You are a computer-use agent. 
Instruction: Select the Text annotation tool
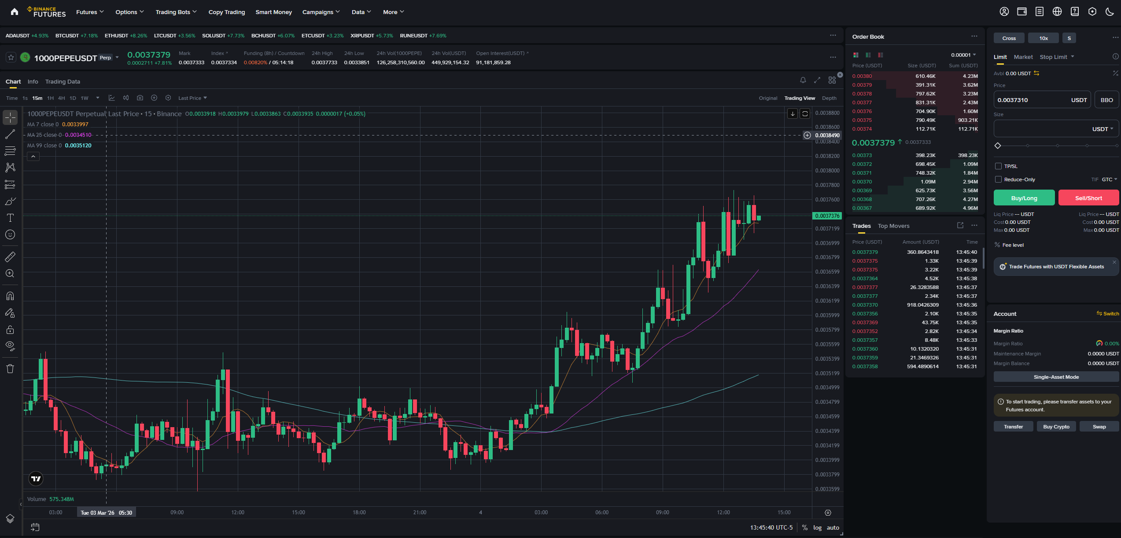10,217
